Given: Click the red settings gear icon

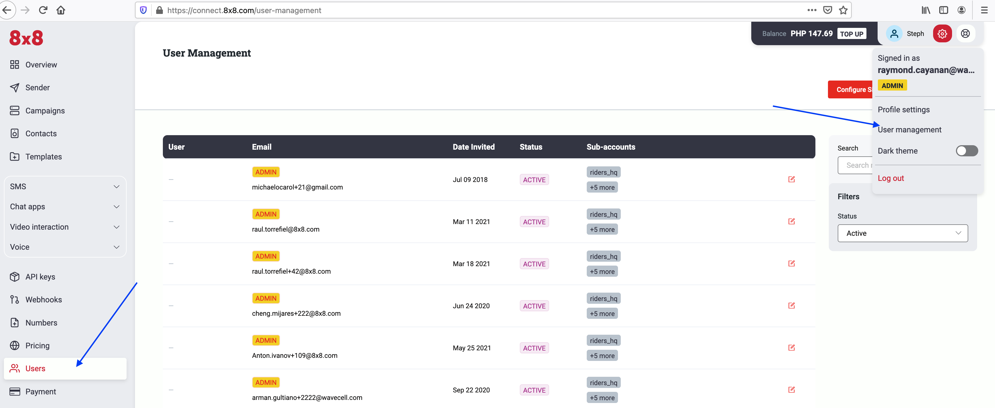Looking at the screenshot, I should 942,33.
